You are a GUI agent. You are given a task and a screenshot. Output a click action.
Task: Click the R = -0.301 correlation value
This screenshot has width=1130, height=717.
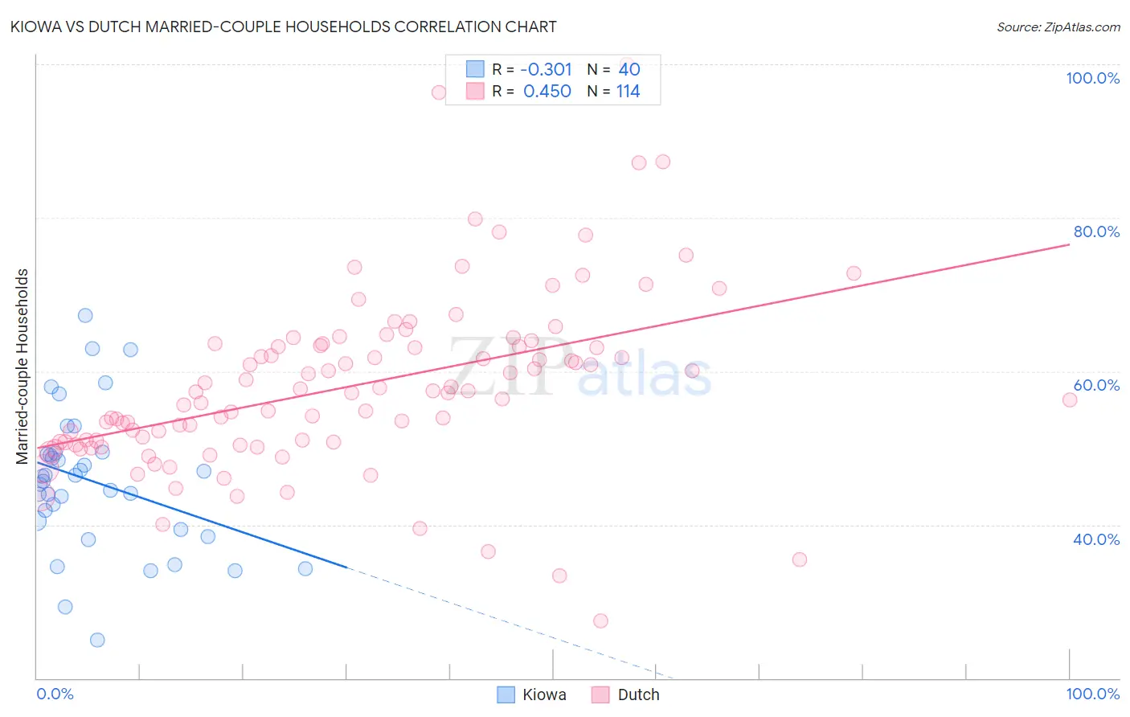532,69
